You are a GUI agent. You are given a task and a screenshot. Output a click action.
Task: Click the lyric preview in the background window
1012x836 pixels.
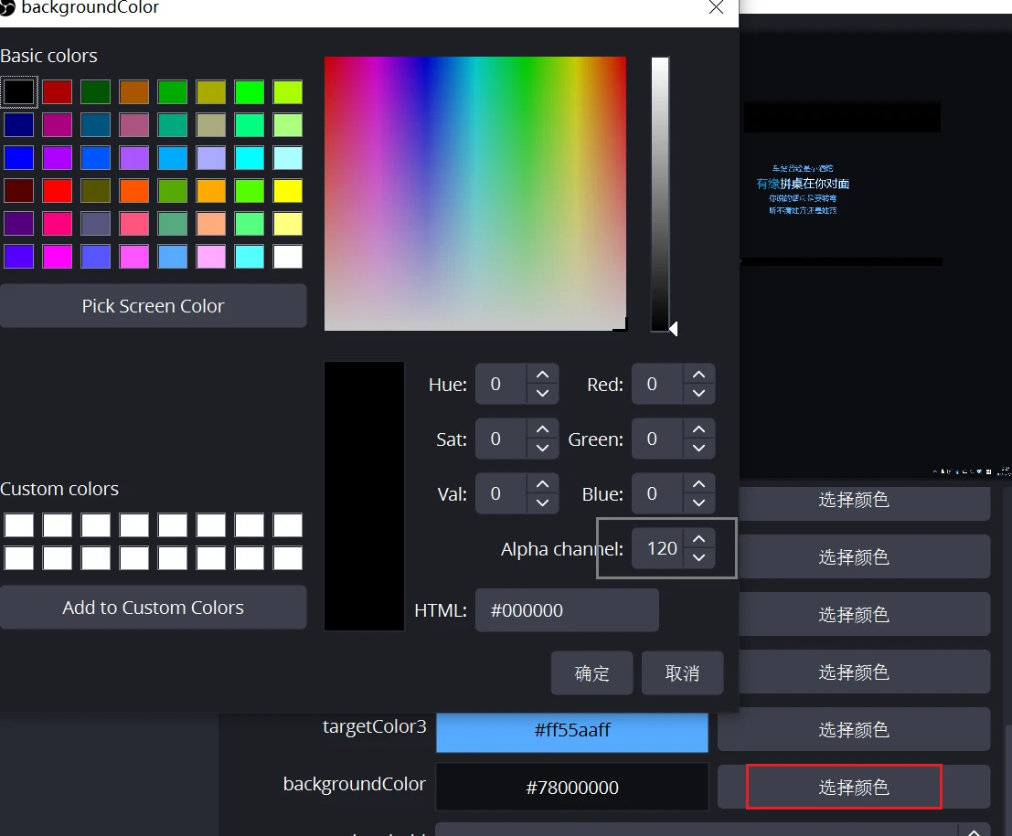[803, 188]
